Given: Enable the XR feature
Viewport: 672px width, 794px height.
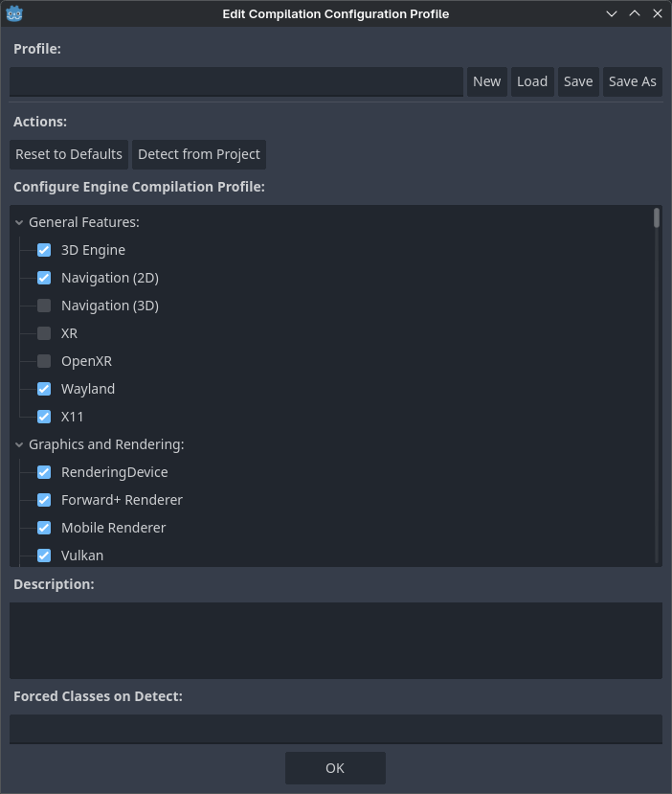Looking at the screenshot, I should pyautogui.click(x=44, y=332).
